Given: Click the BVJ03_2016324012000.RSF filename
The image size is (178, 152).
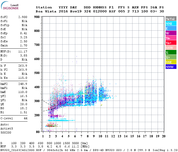Looking at the screenshot, I should click(21, 150).
